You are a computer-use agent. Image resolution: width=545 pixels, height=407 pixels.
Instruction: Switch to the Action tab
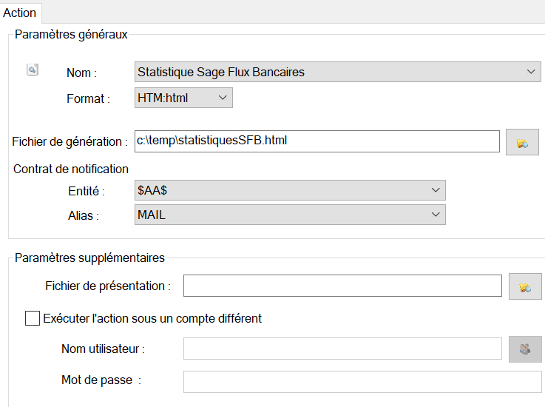point(20,13)
